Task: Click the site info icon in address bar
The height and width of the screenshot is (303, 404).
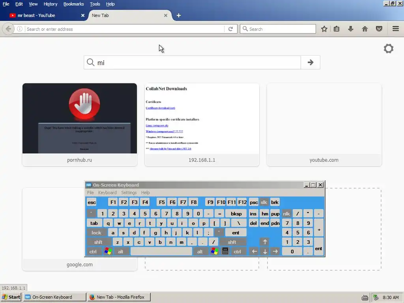Action: click(20, 29)
